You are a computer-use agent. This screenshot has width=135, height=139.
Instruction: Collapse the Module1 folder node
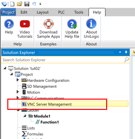click(25, 116)
